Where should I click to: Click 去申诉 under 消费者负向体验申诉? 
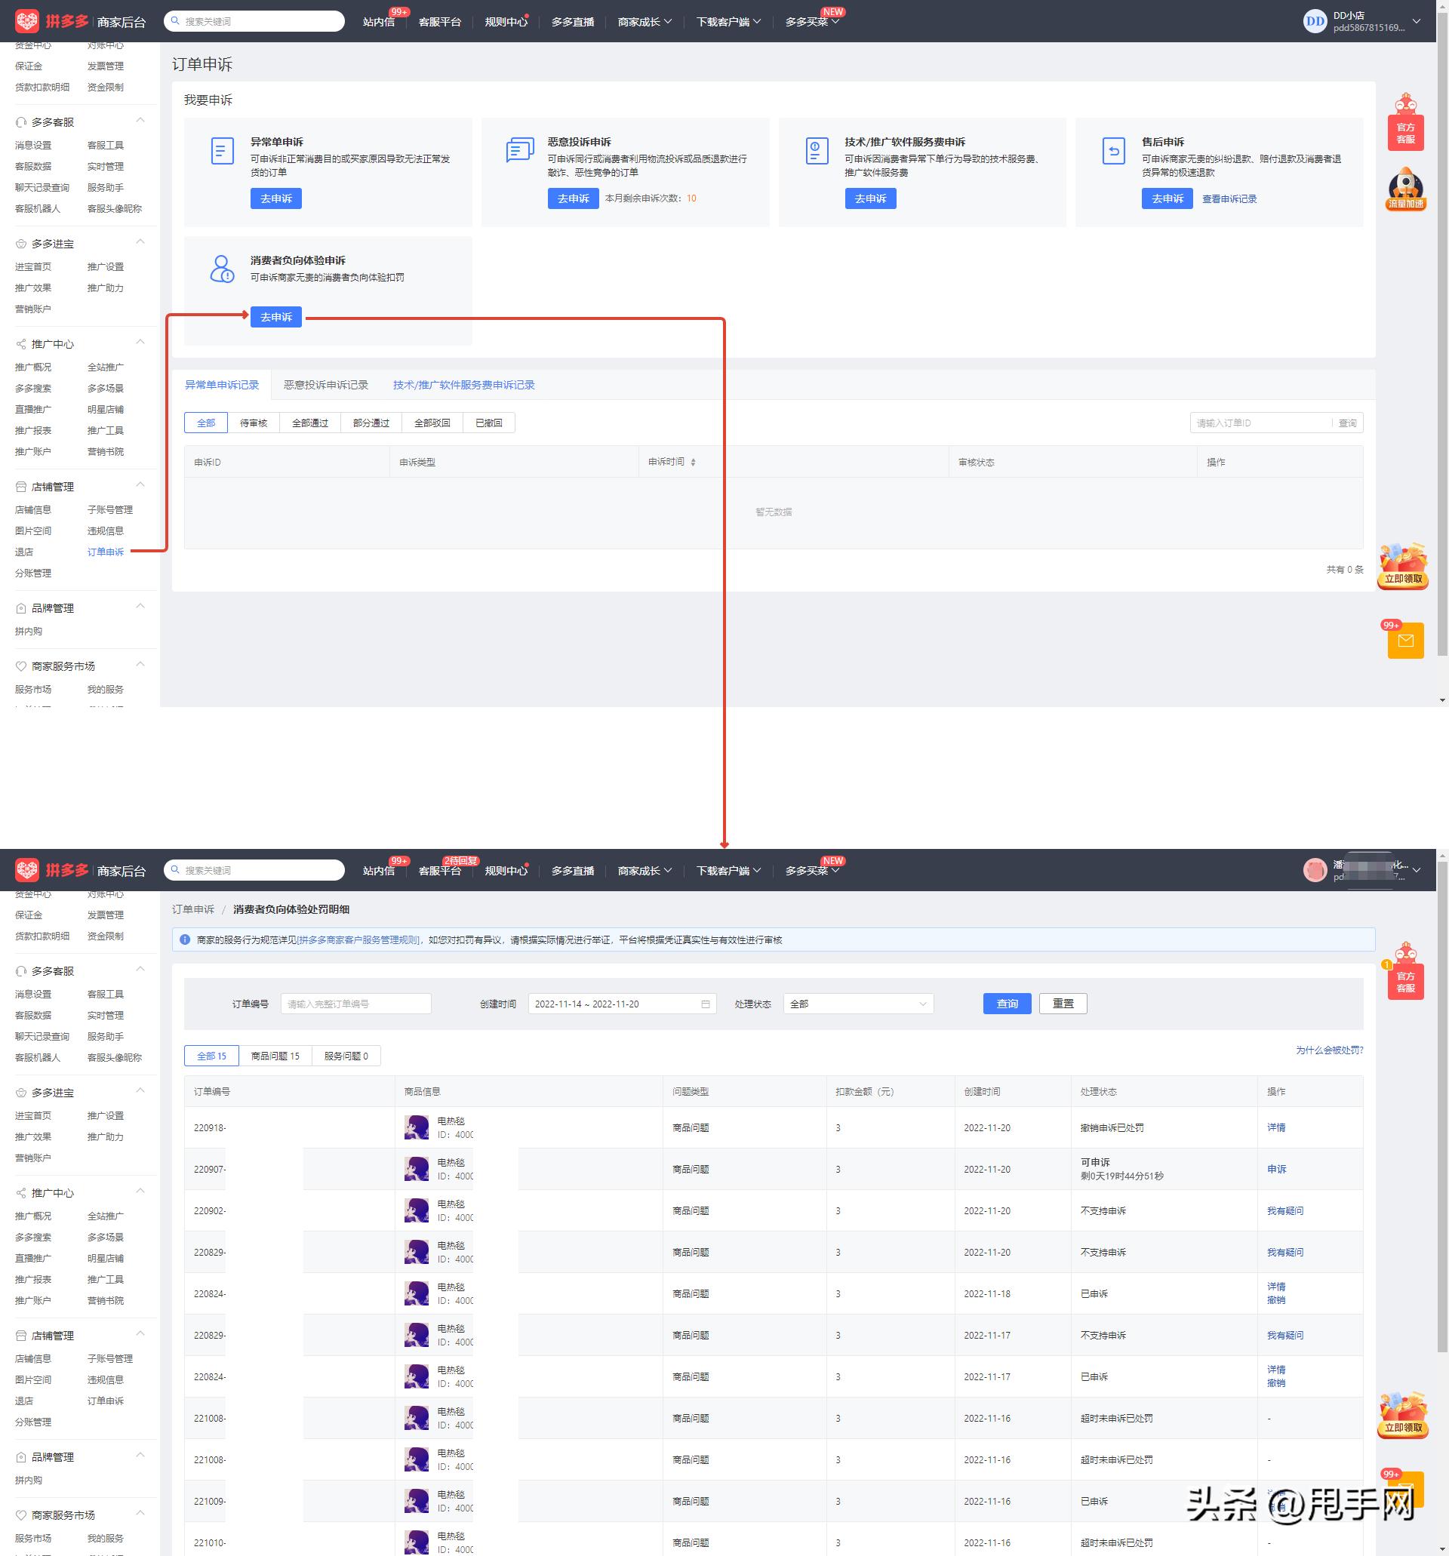(x=275, y=317)
